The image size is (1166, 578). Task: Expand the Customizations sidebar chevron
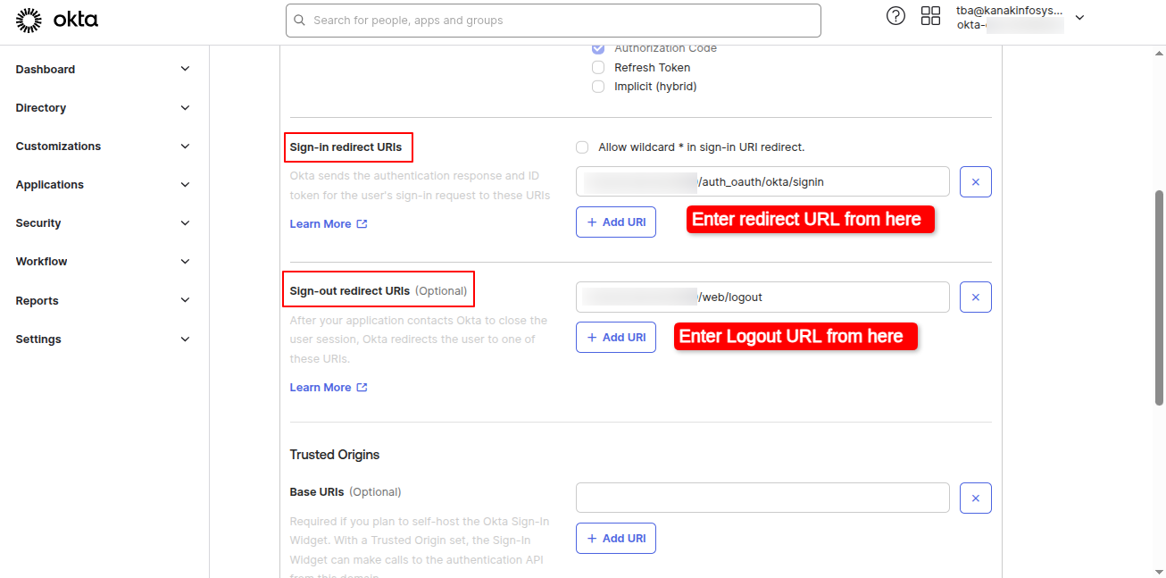pyautogui.click(x=185, y=147)
